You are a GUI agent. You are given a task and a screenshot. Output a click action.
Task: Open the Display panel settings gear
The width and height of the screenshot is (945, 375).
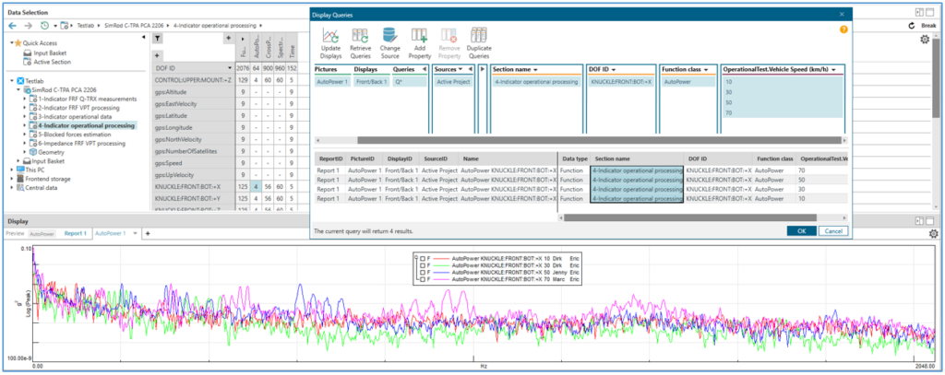(x=933, y=234)
